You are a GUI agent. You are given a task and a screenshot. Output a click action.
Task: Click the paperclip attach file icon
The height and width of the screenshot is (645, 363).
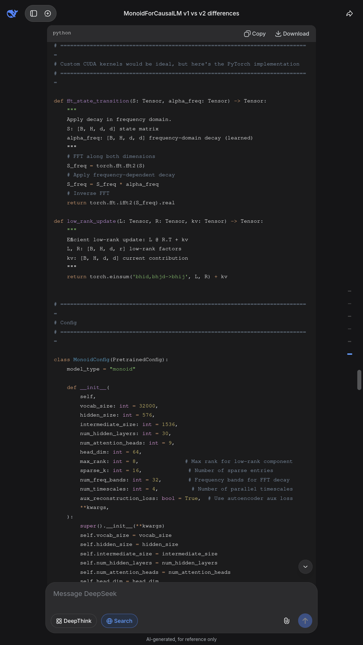287,621
